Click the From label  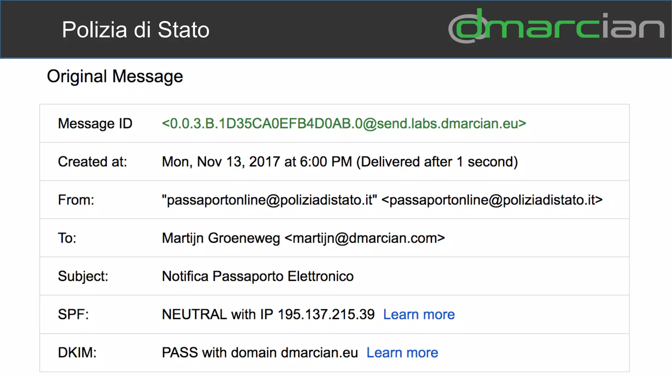click(x=76, y=200)
